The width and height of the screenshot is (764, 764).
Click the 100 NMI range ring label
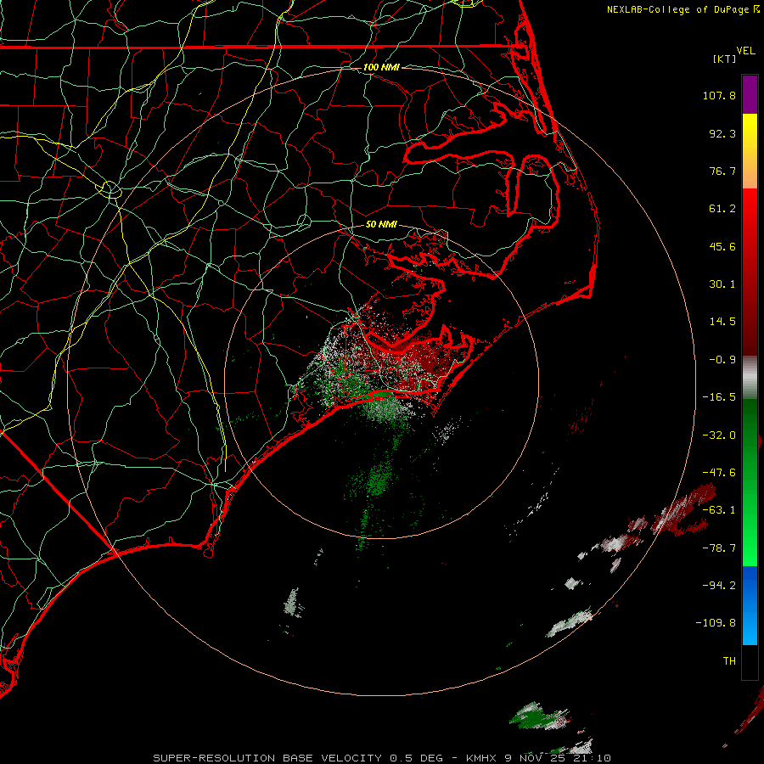381,67
